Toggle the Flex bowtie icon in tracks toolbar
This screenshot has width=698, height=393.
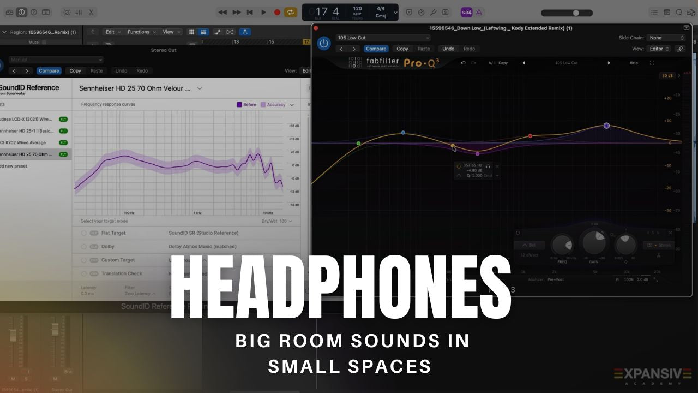coord(230,32)
